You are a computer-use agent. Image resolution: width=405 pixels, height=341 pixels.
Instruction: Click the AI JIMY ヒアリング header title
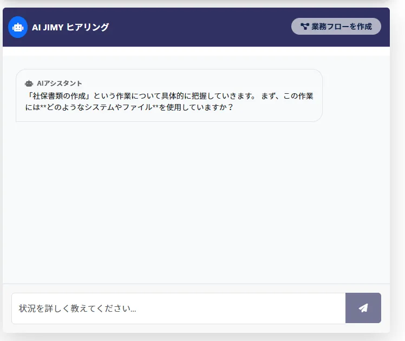[x=70, y=27]
